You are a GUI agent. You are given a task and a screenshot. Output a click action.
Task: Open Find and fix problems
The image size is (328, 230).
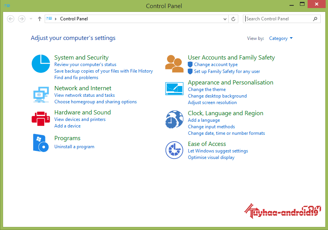(76, 78)
